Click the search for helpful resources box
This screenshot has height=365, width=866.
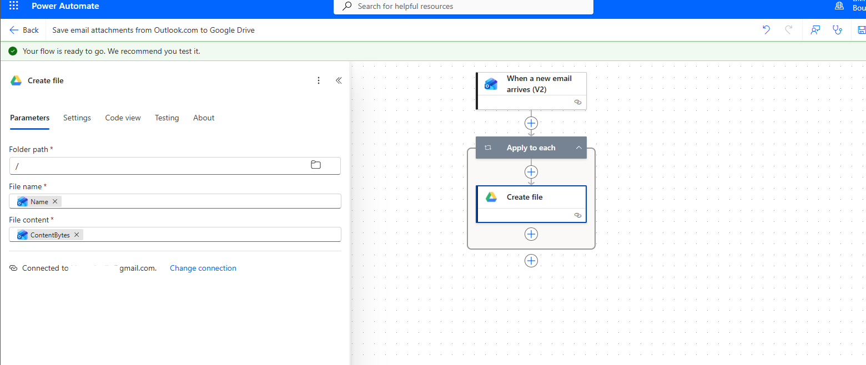coord(464,7)
